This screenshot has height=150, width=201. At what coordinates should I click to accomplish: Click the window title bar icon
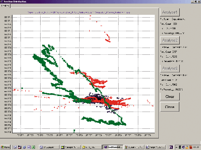point(2,2)
